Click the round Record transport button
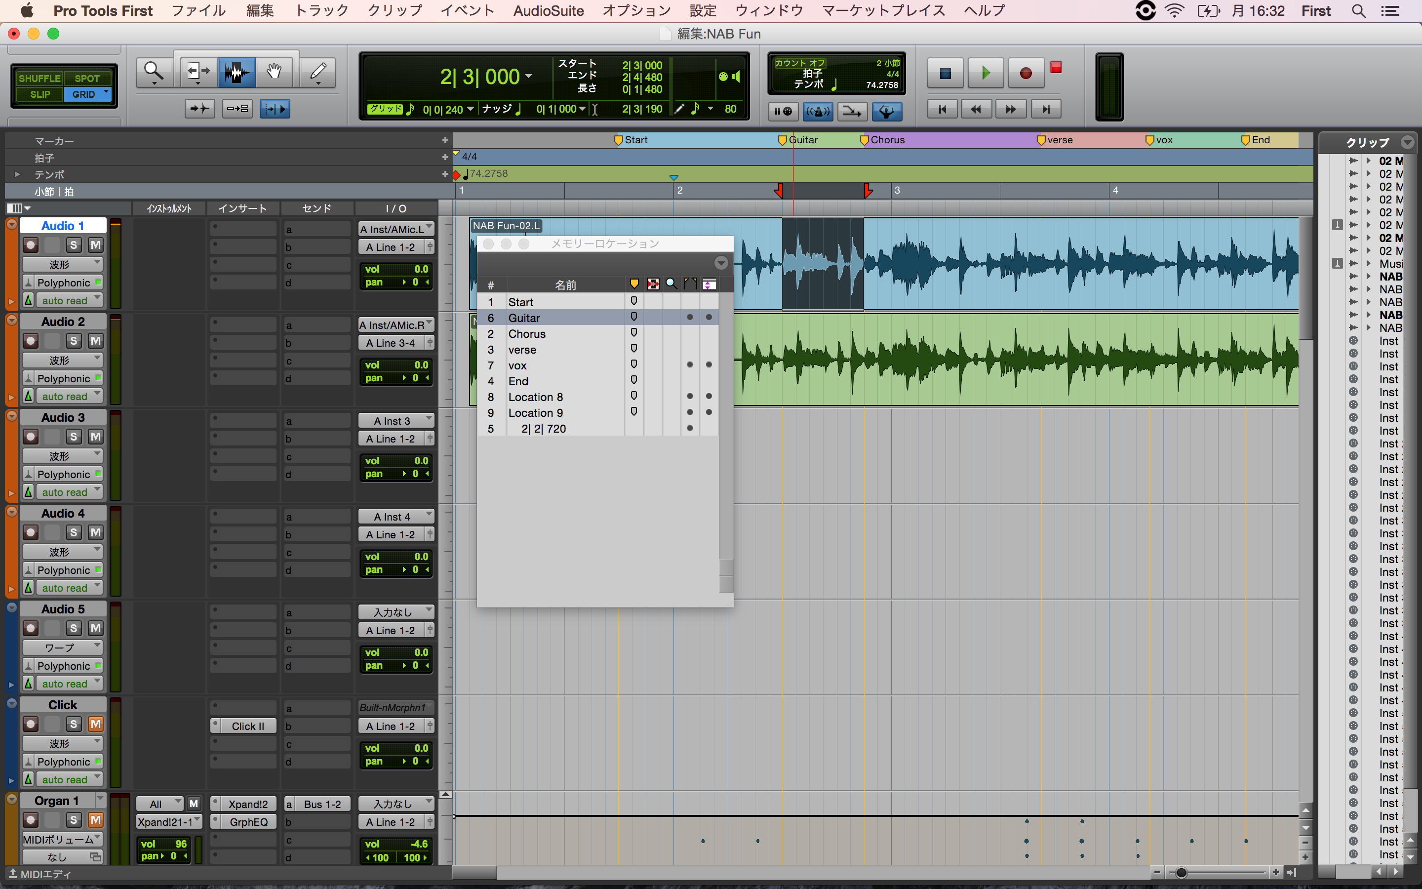Viewport: 1422px width, 889px height. 1026,73
